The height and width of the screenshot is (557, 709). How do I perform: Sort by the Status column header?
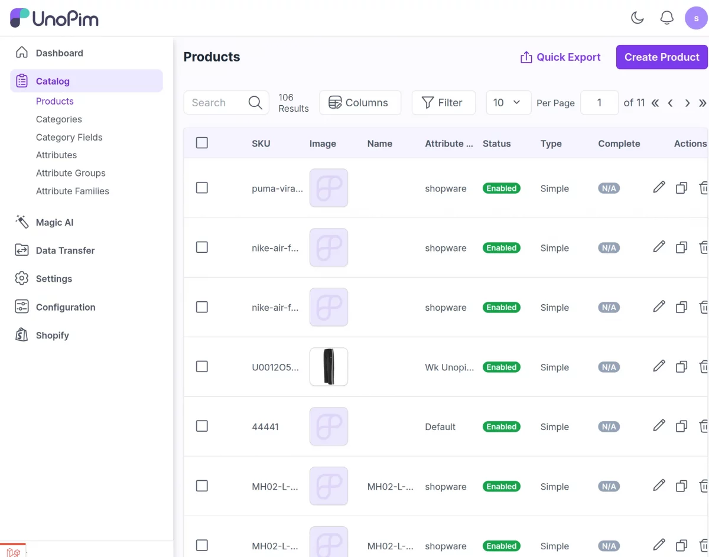(x=497, y=144)
